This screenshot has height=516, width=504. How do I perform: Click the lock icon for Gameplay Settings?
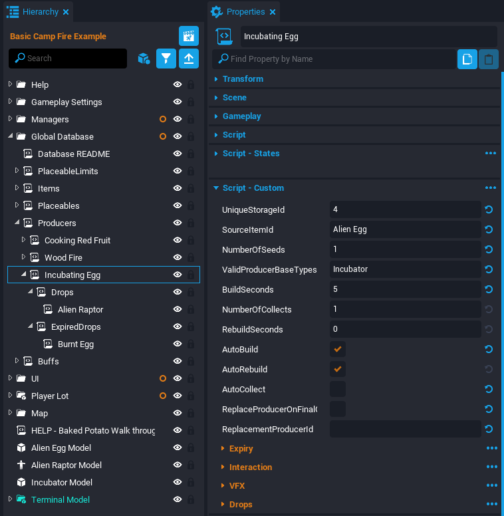point(191,102)
